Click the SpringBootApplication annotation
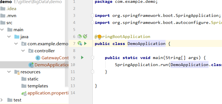Viewport: 222px width, 104px height. 122,37
